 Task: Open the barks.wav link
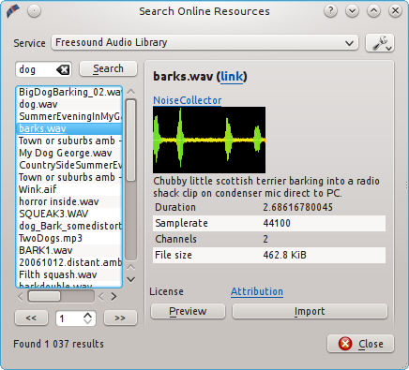(232, 76)
